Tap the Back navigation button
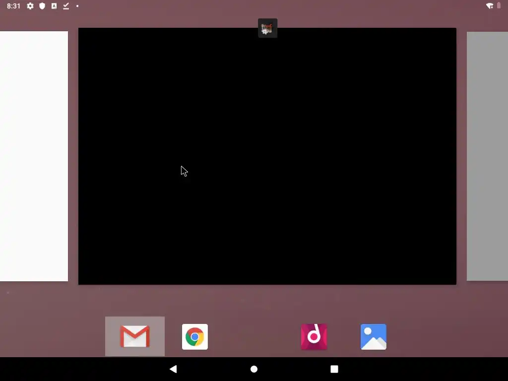This screenshot has width=508, height=381. [x=173, y=369]
